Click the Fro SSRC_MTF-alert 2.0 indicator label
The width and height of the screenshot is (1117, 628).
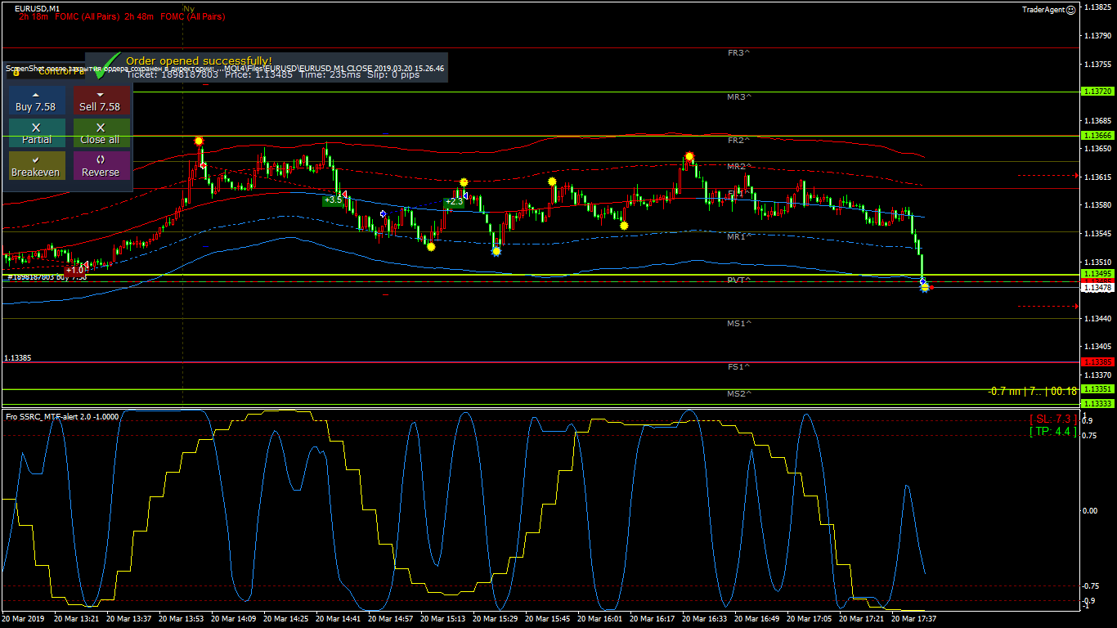pyautogui.click(x=62, y=417)
